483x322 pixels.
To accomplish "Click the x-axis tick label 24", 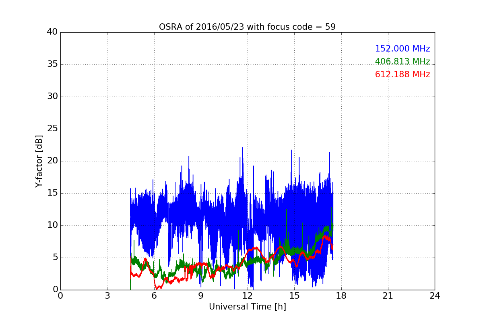I will tap(435, 296).
